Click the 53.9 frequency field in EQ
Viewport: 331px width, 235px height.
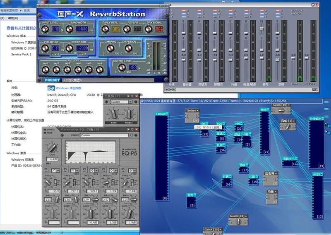point(54,191)
